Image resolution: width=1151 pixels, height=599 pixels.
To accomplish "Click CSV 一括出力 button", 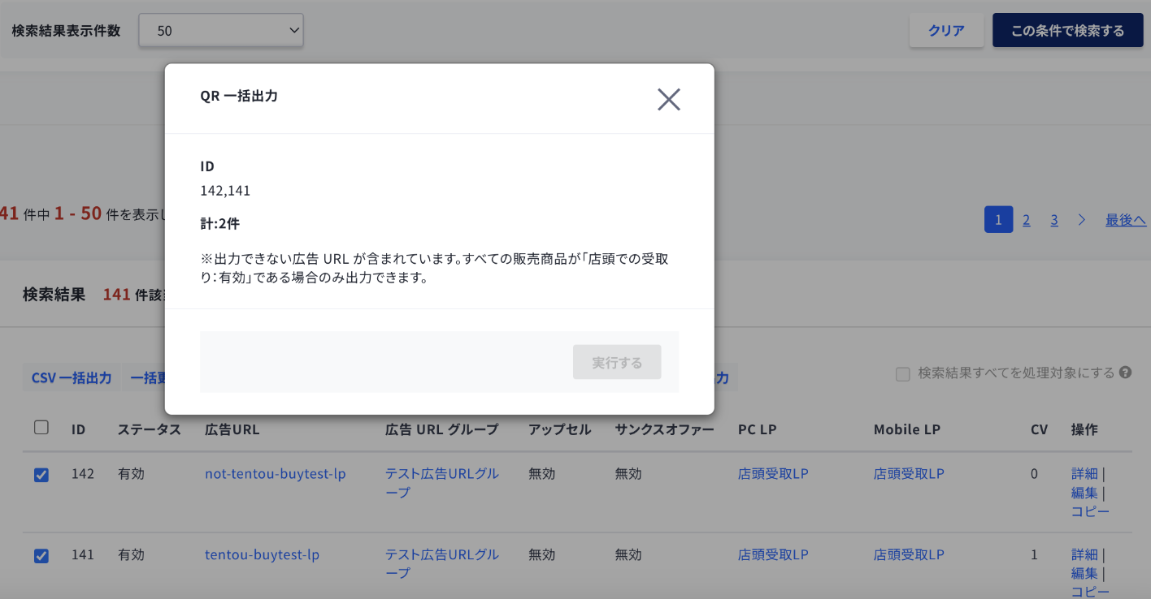I will [72, 377].
